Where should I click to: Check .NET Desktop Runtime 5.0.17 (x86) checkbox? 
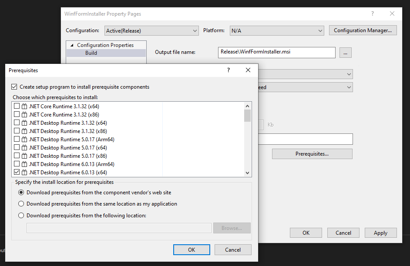pos(17,156)
